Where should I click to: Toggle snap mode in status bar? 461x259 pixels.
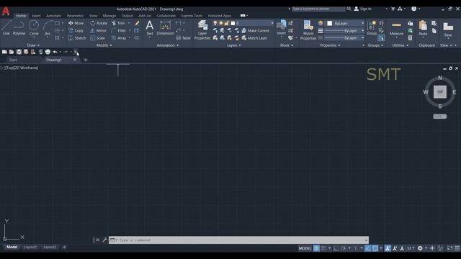(x=323, y=248)
